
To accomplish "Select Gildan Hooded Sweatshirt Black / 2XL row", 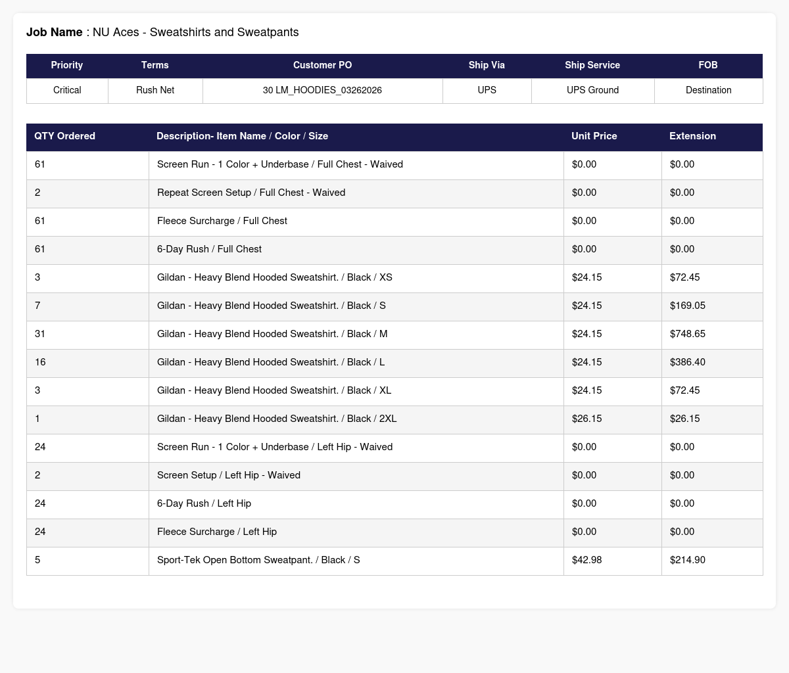I will pos(394,419).
